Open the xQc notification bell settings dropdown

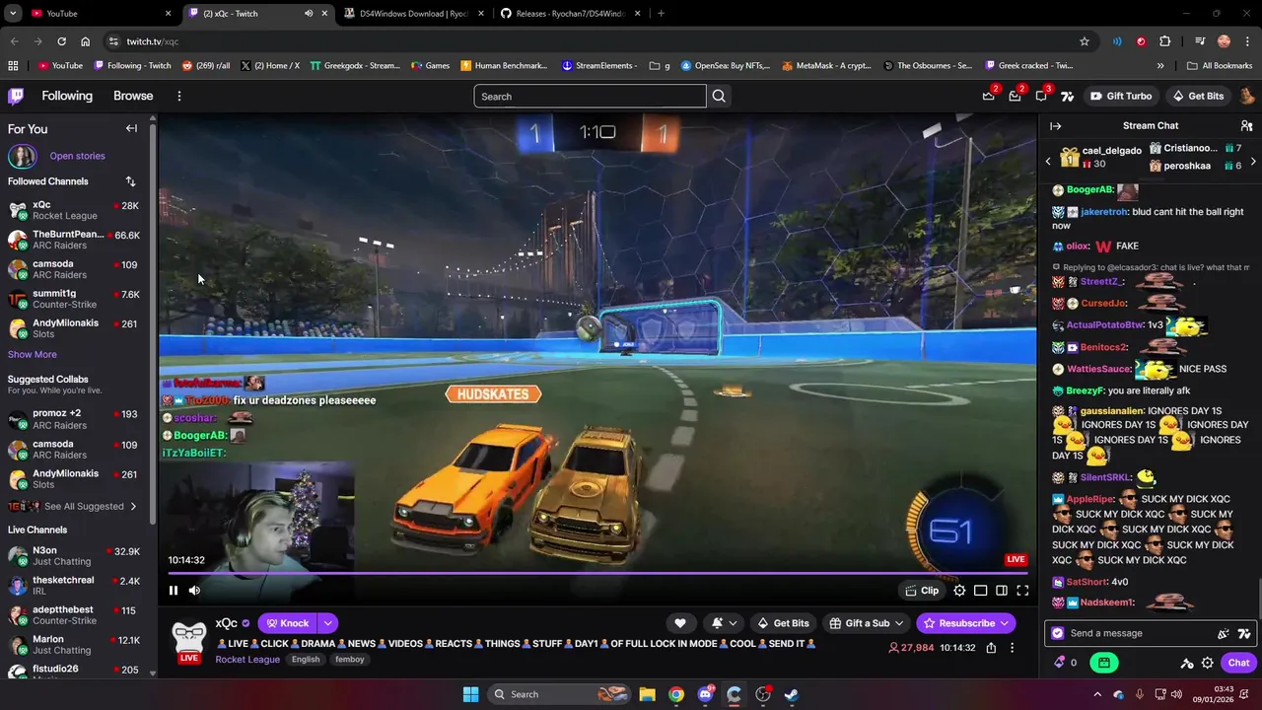point(724,623)
